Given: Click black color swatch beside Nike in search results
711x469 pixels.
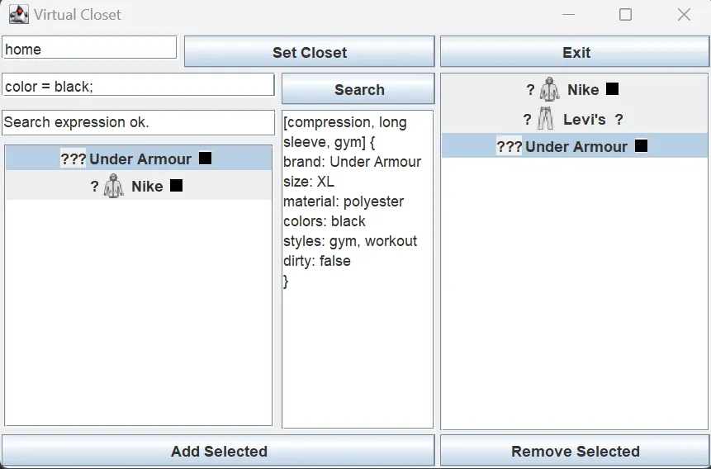Looking at the screenshot, I should (x=177, y=186).
